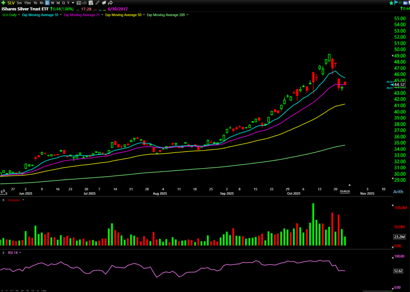Close the Volume pane with X
This screenshot has width=410, height=292.
pos(4,199)
